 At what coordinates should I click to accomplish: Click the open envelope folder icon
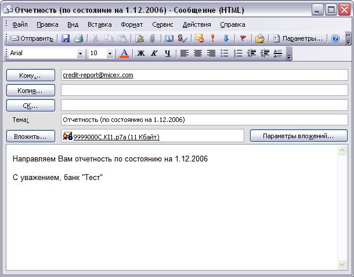pyautogui.click(x=259, y=38)
